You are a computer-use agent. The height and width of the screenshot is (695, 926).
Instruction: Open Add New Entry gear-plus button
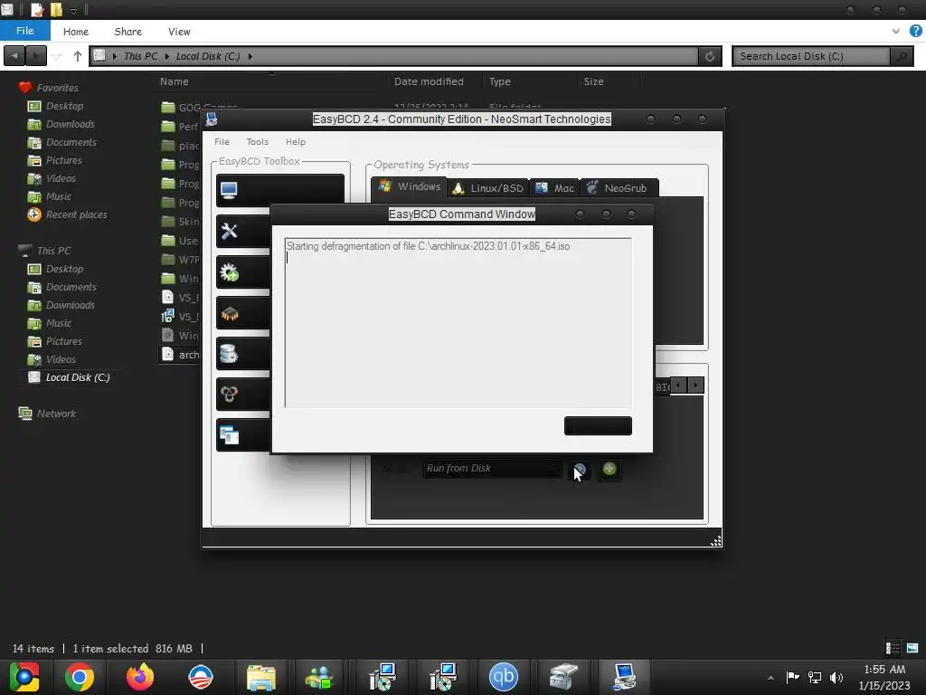(x=243, y=271)
